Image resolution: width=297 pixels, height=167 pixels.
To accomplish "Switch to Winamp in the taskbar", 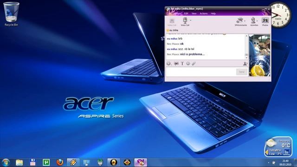I will tap(73, 162).
